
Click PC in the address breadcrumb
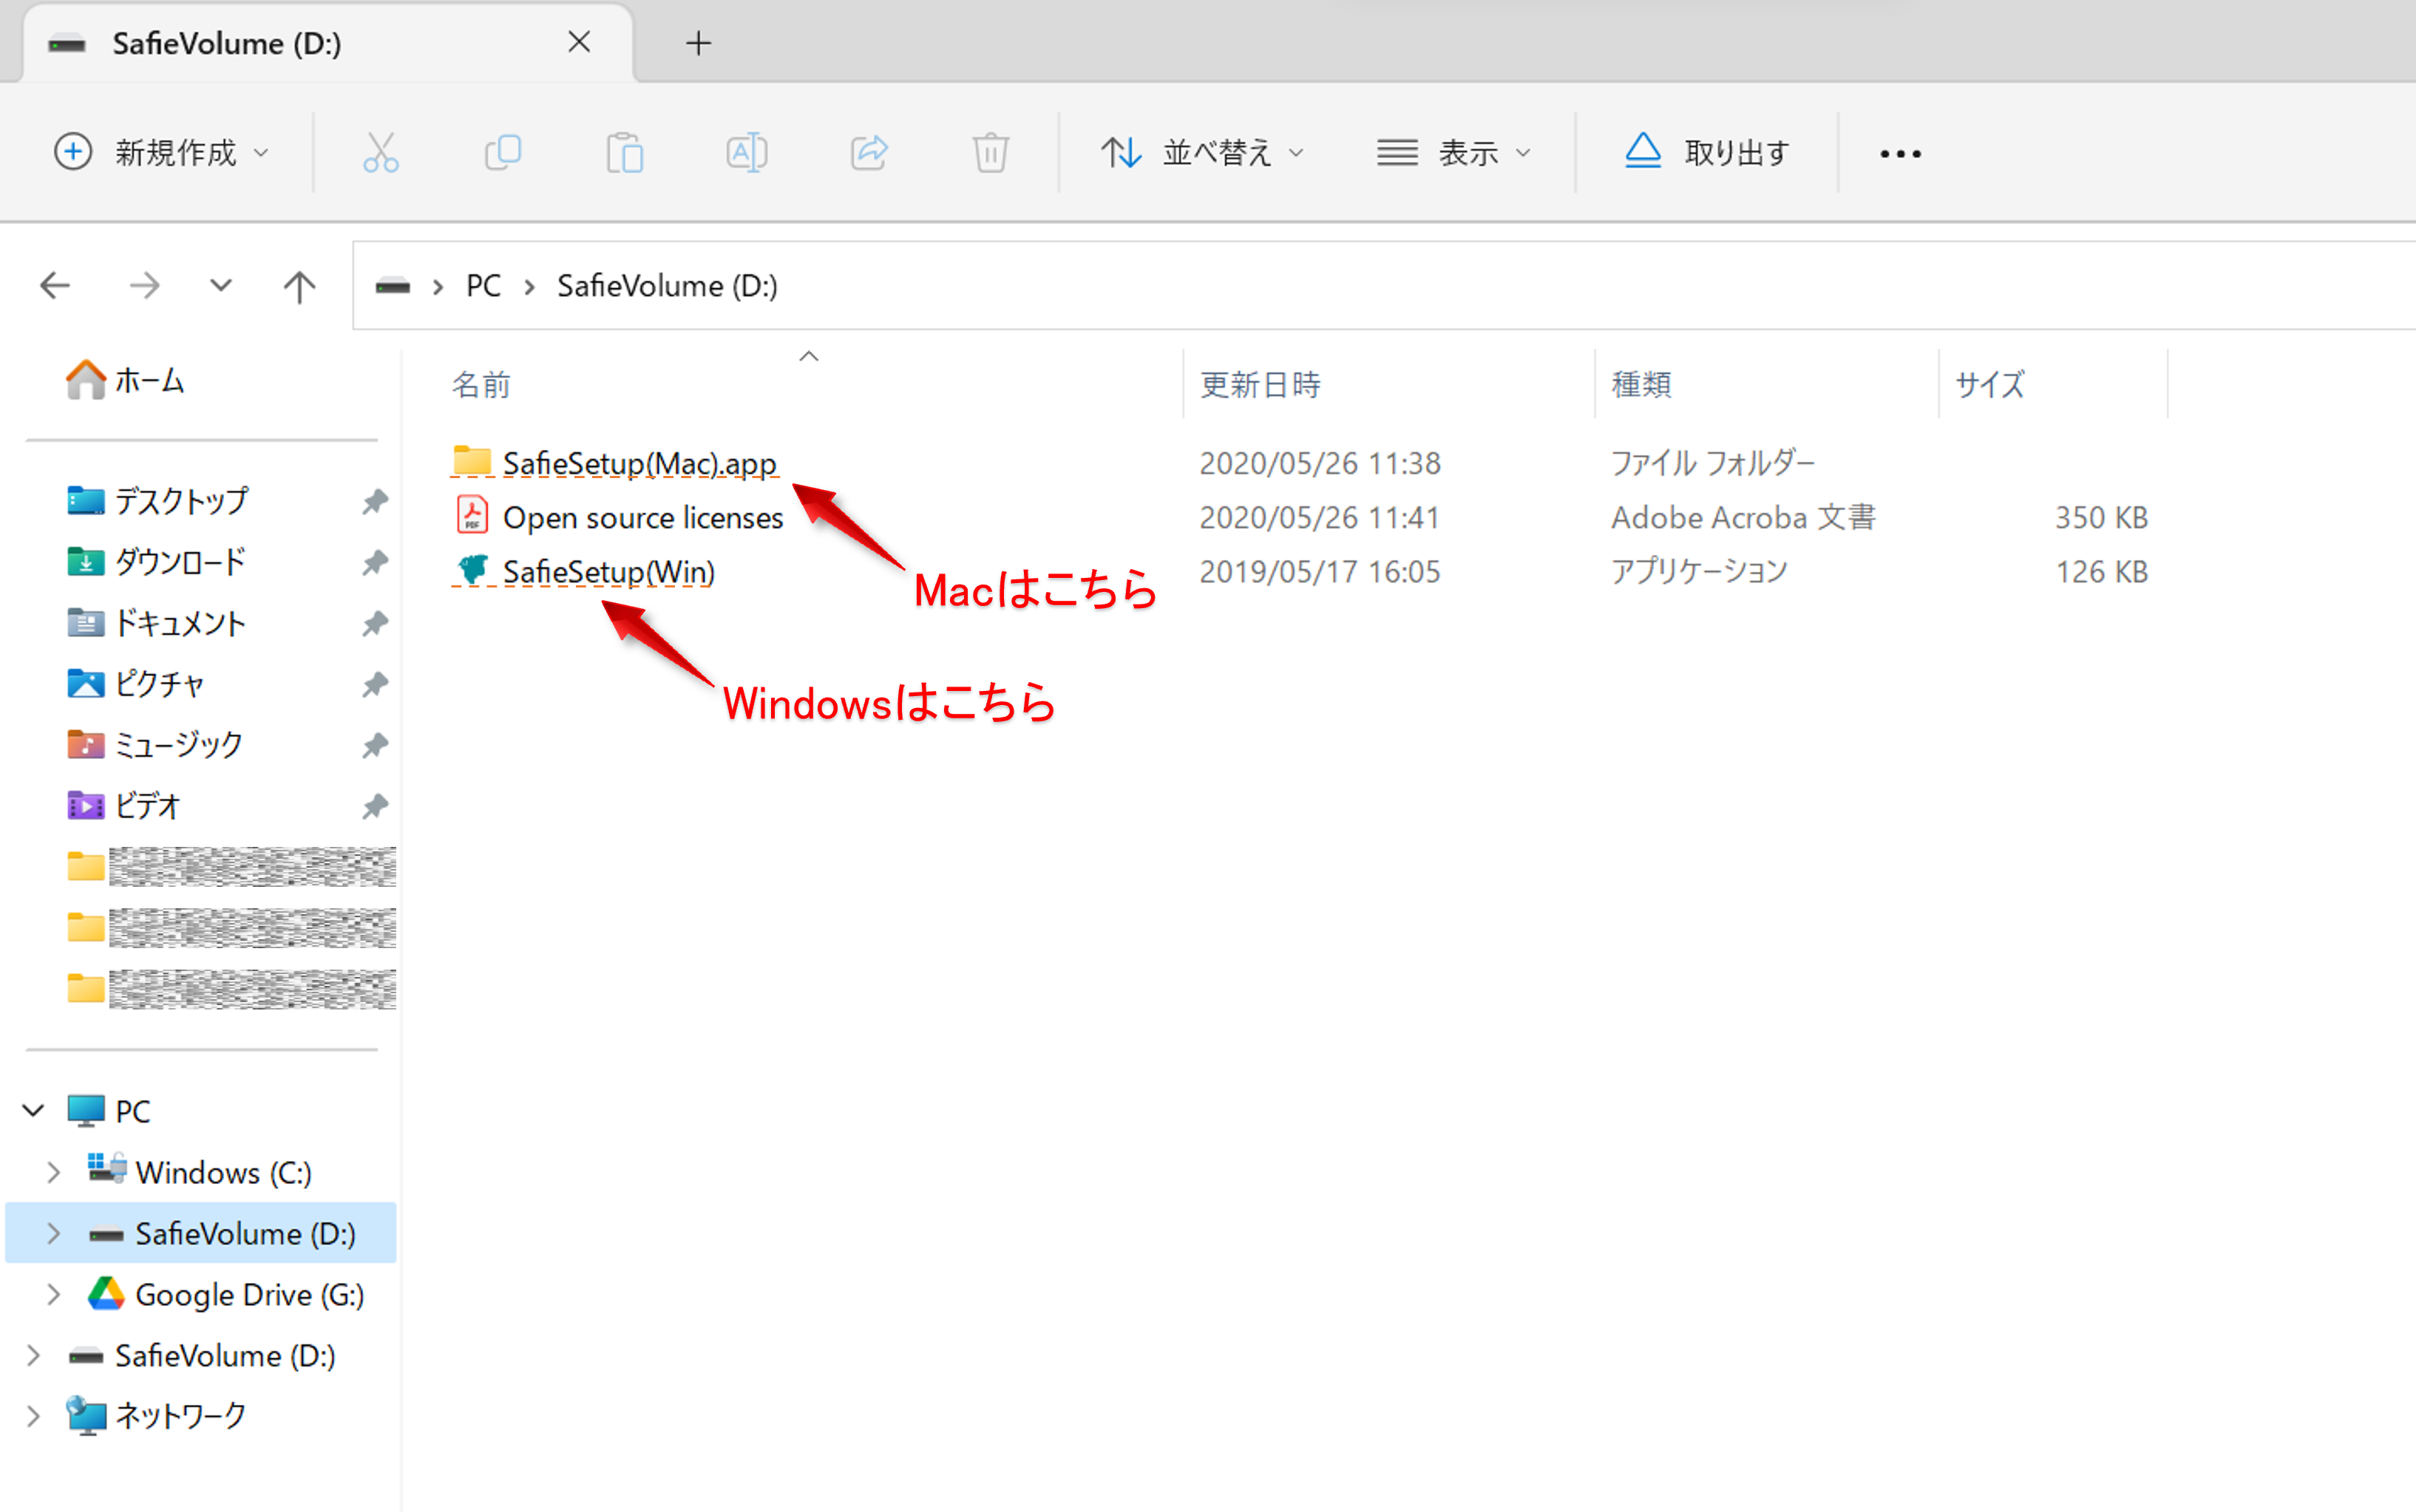point(483,286)
